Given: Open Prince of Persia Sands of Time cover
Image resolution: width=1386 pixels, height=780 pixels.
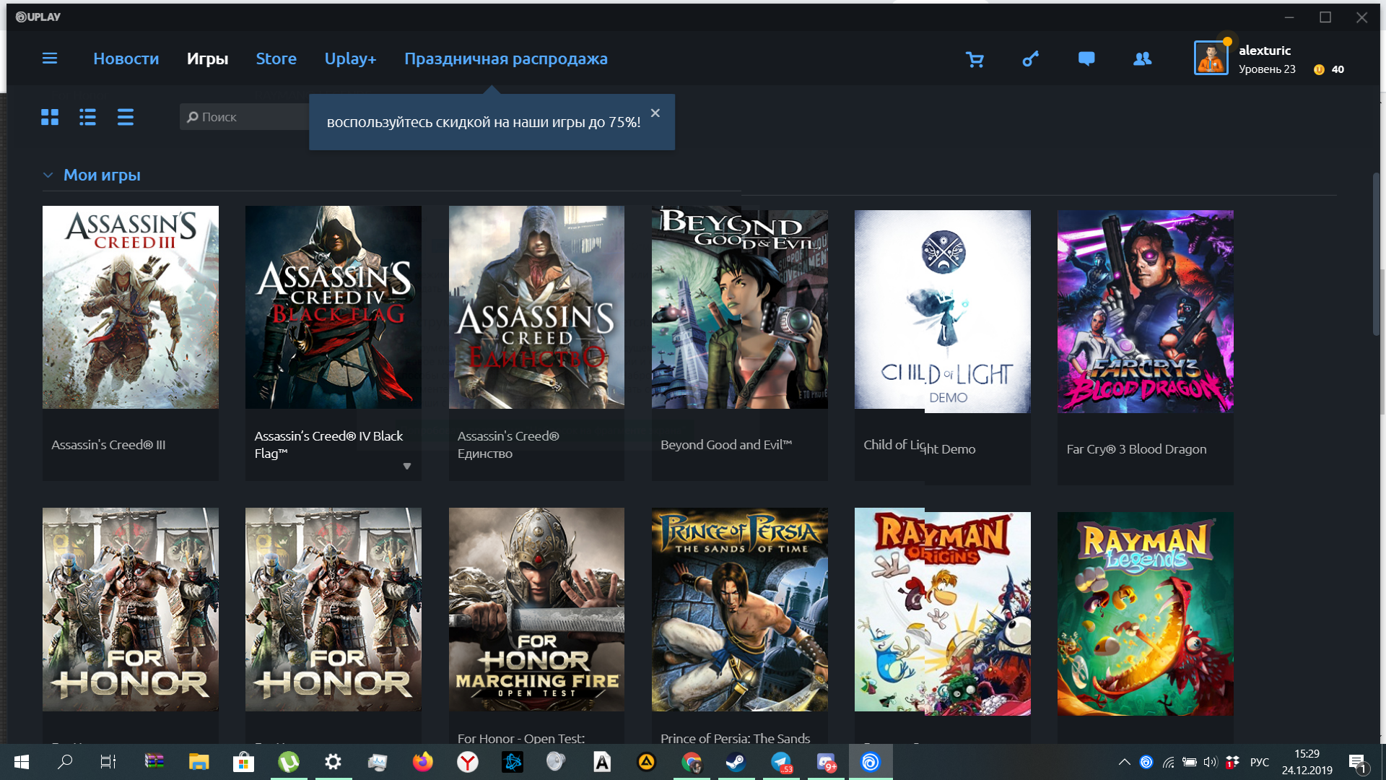Looking at the screenshot, I should click(x=739, y=609).
